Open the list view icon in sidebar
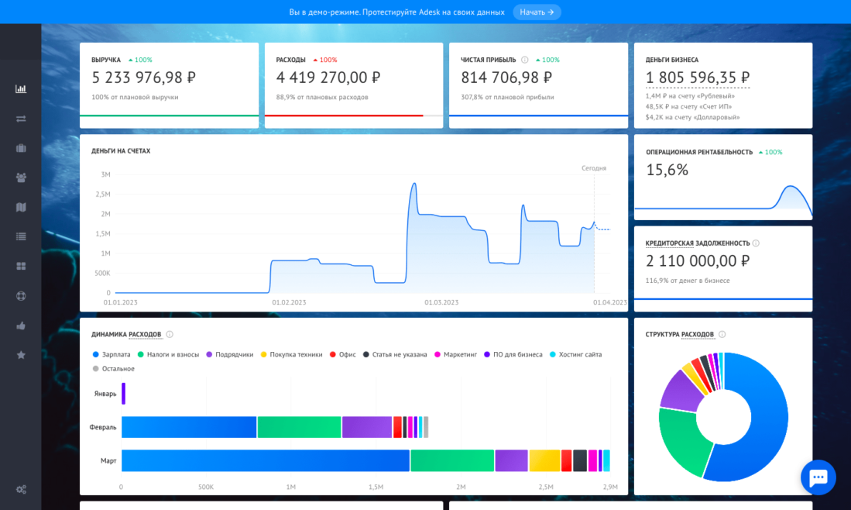Screen dimensions: 851x510 21,236
